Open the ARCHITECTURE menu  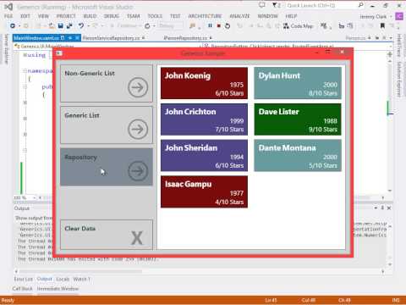(205, 16)
